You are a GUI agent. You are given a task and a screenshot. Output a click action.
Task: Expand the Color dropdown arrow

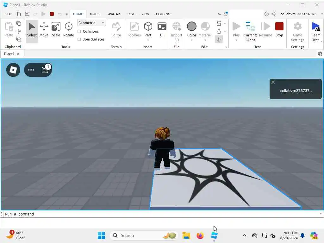pos(191,40)
